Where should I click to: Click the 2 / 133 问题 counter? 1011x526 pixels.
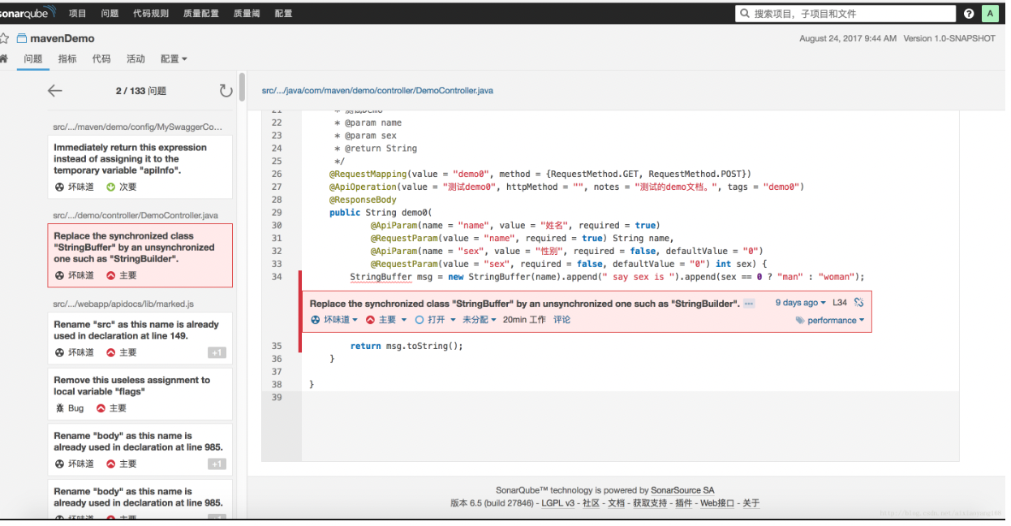click(x=141, y=91)
